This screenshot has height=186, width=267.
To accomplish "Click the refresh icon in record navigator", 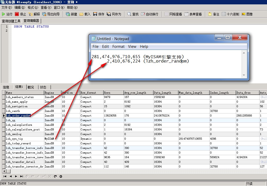I will [55, 176].
